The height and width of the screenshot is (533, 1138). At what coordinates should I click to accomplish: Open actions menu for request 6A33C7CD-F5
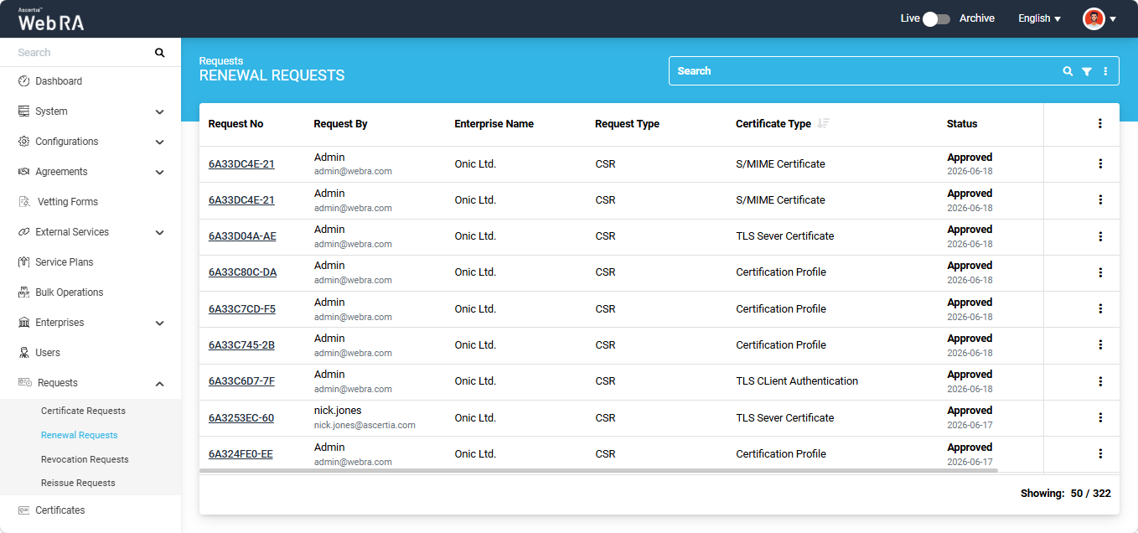tap(1100, 308)
